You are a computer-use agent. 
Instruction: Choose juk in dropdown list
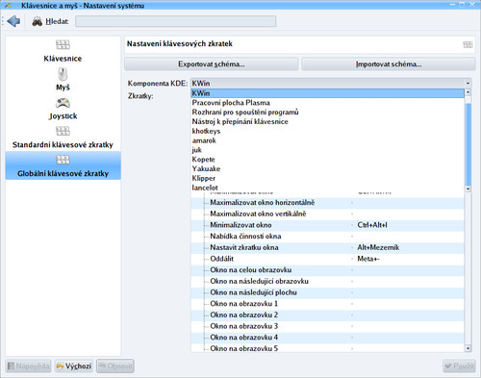coord(327,150)
